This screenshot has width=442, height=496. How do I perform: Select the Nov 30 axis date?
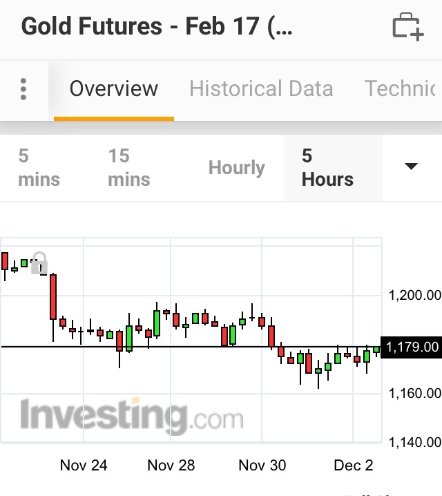point(262,465)
